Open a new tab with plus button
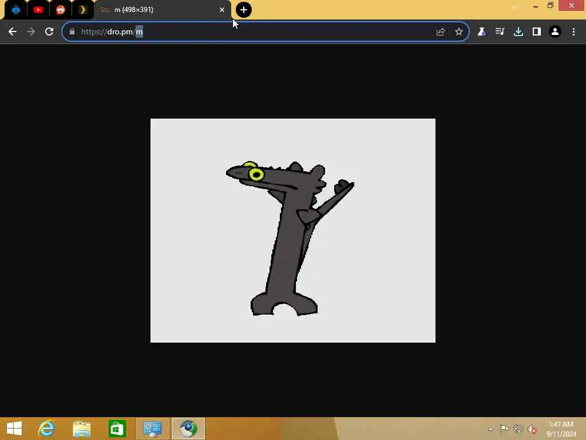 coord(244,10)
